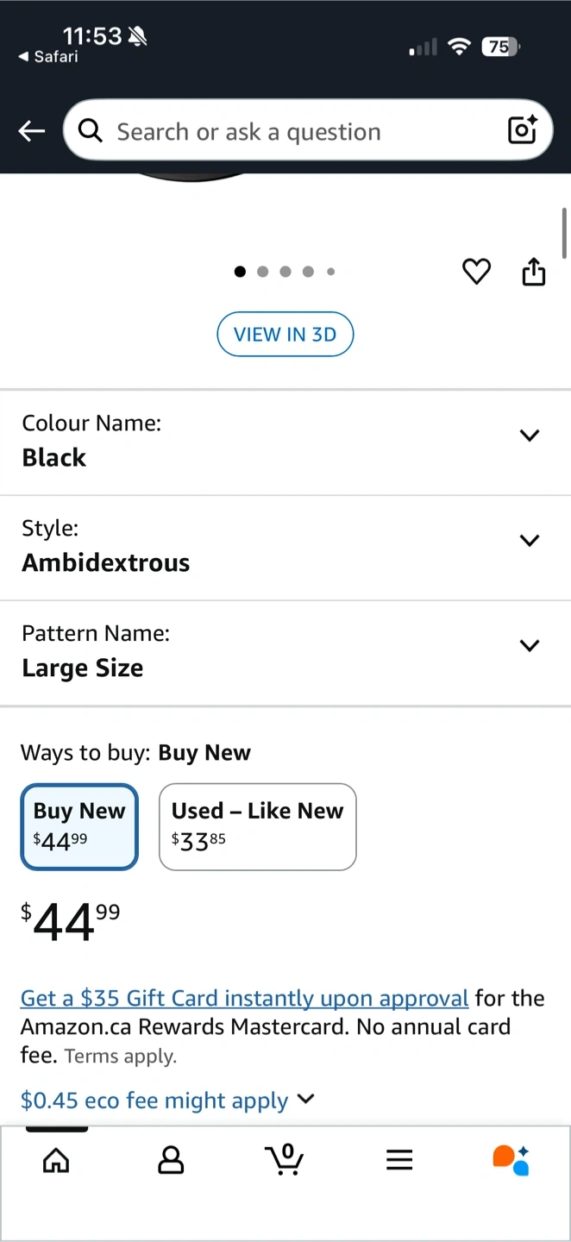Open camera lens search icon
This screenshot has height=1242, width=571.
coord(523,130)
